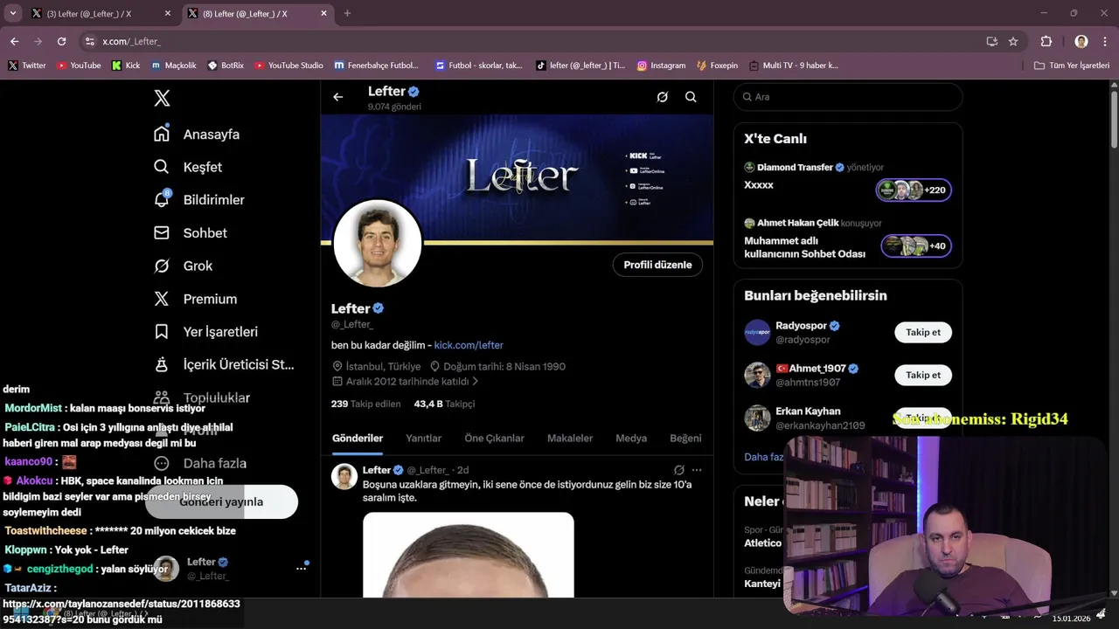Open İçerik Üreticisi St... icon
Screen dimensions: 1119x629
[x=162, y=364]
